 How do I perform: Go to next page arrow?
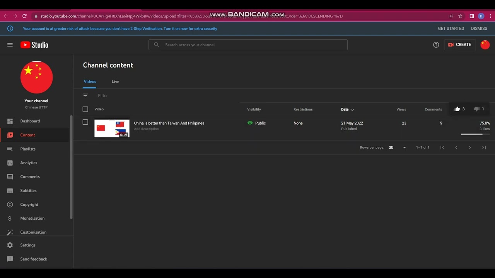pos(470,147)
